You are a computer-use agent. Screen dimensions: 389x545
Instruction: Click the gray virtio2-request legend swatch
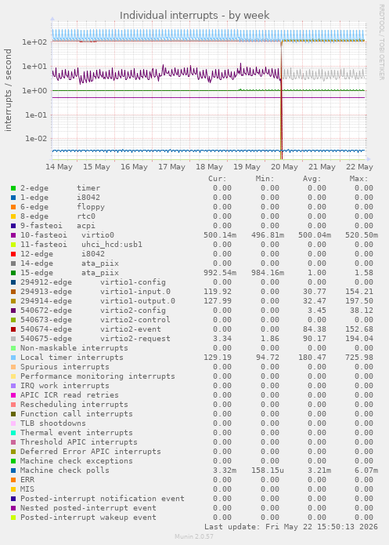point(13,339)
